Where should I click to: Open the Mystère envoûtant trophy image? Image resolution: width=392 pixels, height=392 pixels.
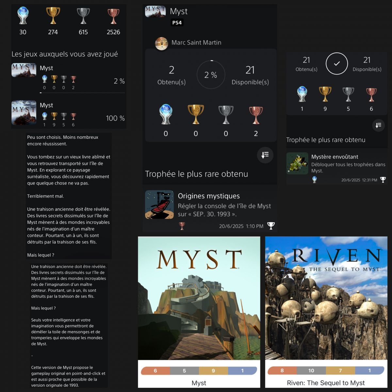click(x=297, y=163)
